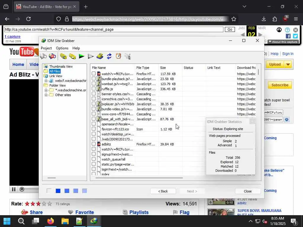Image resolution: width=303 pixels, height=227 pixels.
Task: Tick the checkbox beside favicon-vfl1123.ico
Action: point(94,129)
